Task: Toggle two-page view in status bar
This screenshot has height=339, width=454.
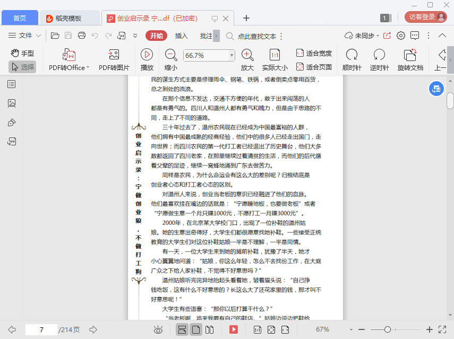Action: pyautogui.click(x=210, y=329)
